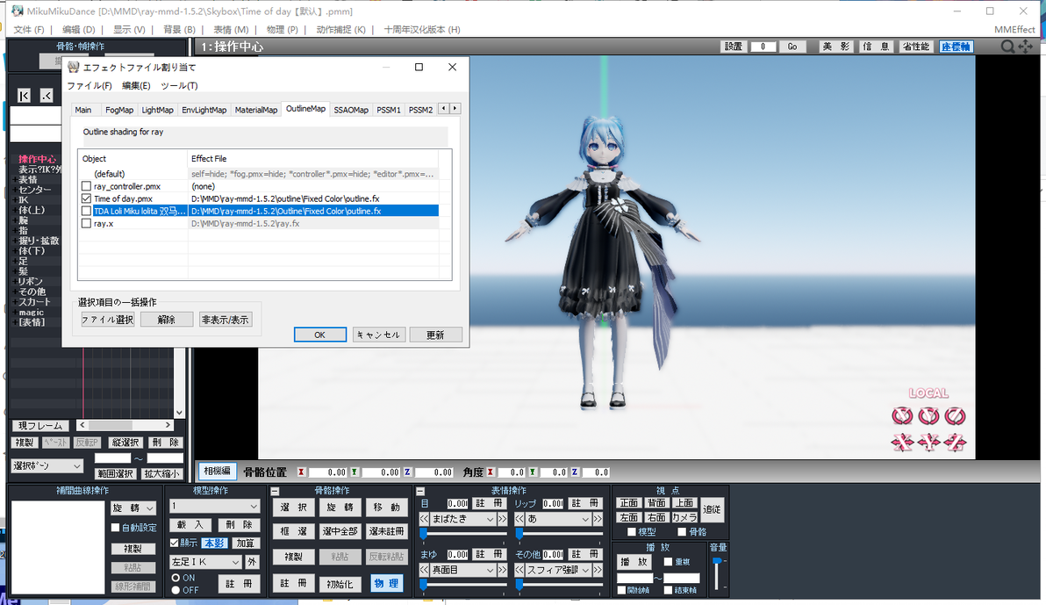Click the ファイル選択 button
The height and width of the screenshot is (605, 1046).
click(x=107, y=320)
